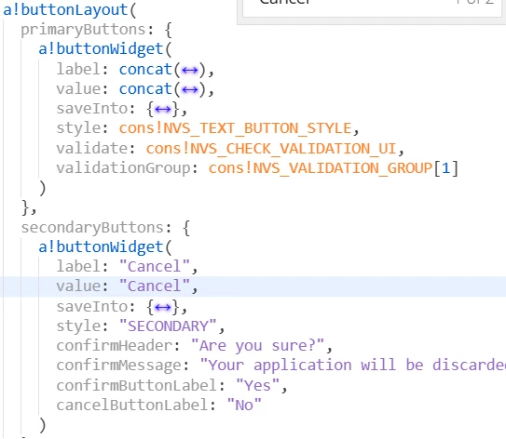Expand primary button saveInto collapsed braces
The height and width of the screenshot is (439, 506).
163,110
